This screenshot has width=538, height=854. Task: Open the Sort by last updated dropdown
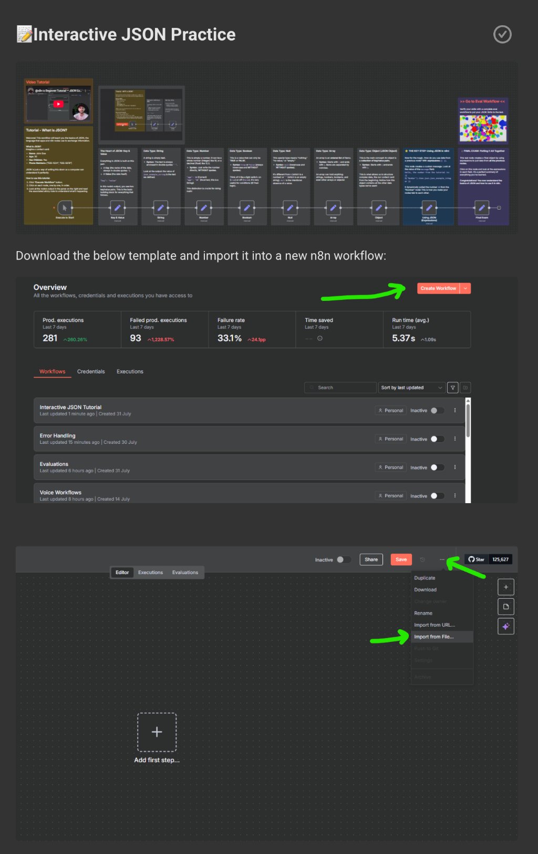pyautogui.click(x=411, y=388)
